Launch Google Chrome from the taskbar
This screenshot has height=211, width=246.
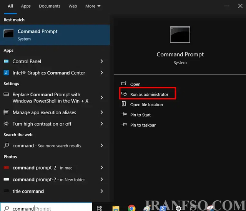click(131, 208)
